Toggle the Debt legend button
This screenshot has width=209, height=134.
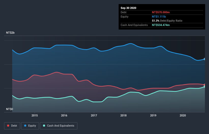(x=12, y=126)
